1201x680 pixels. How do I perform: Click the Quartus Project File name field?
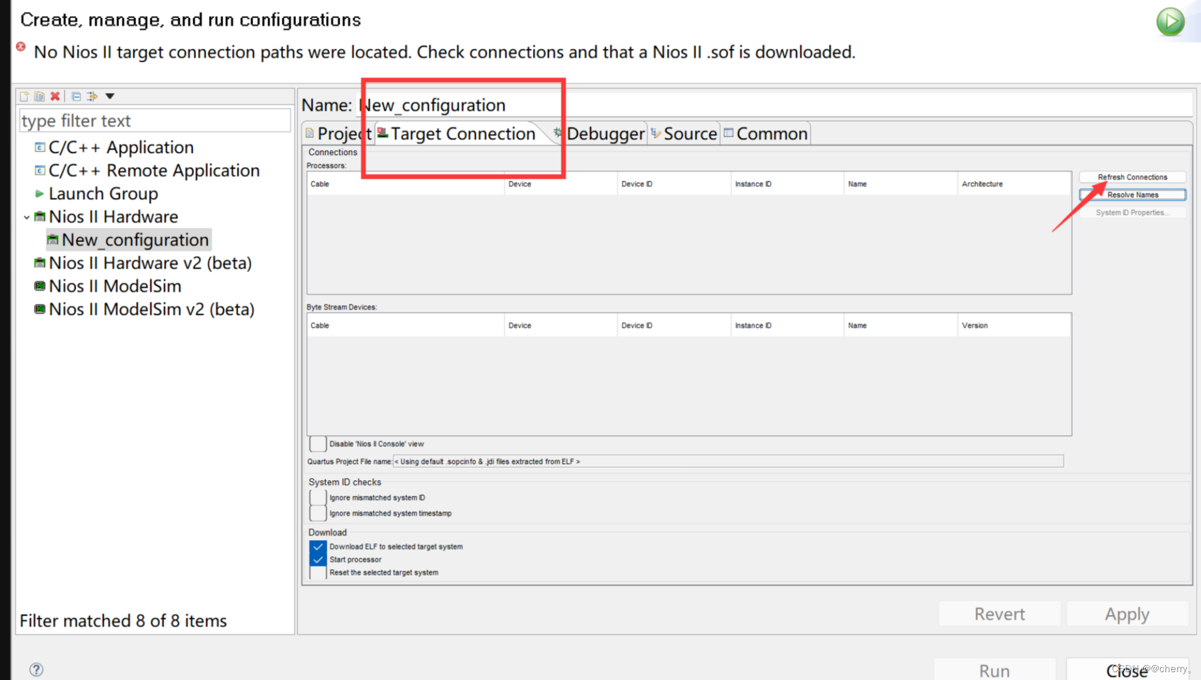728,461
